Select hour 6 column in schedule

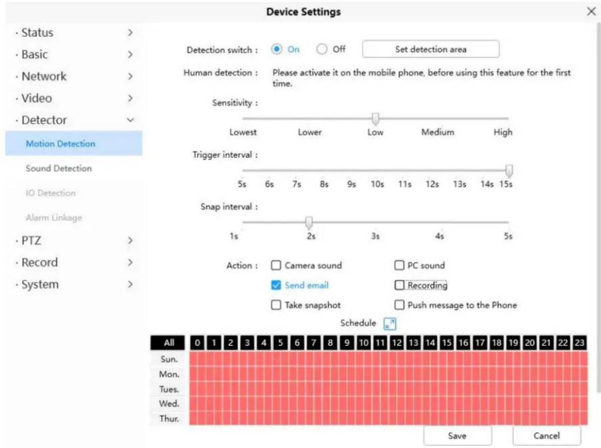(297, 343)
